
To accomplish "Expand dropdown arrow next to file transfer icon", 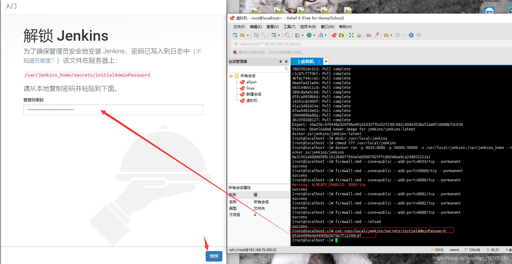I will point(302,35).
